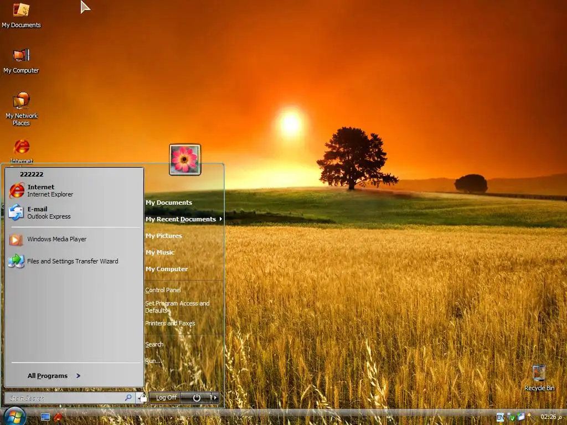Open the Run... dialog
This screenshot has height=425, width=567.
tap(152, 361)
